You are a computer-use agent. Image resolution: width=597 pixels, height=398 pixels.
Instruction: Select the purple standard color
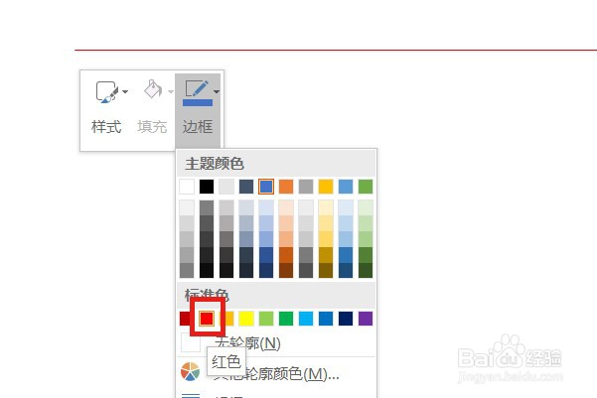click(x=366, y=319)
